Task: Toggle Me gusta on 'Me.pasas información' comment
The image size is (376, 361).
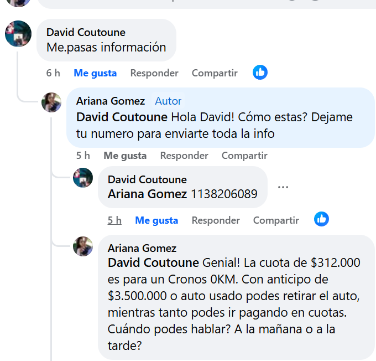Action: tap(95, 73)
